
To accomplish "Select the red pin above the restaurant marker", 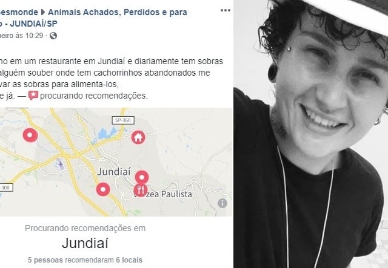I will [x=142, y=177].
